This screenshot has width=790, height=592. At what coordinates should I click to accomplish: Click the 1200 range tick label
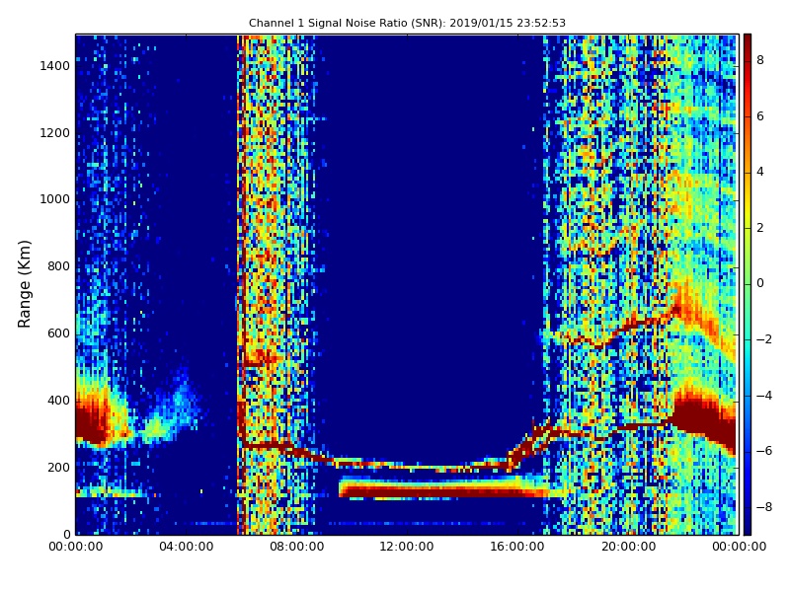coord(55,133)
